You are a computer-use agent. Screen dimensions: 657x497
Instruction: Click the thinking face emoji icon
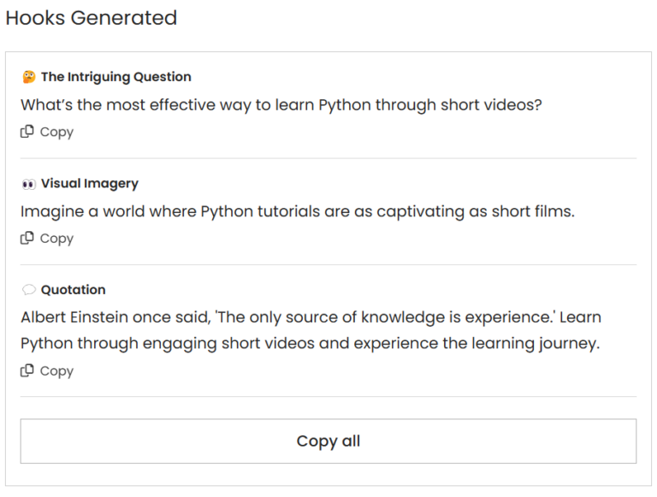29,77
